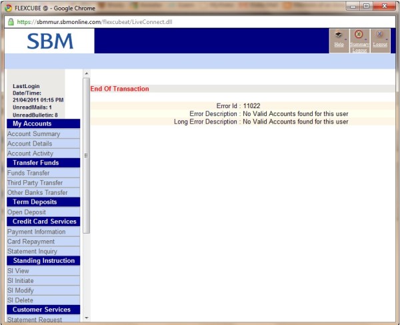Viewport: 400px width, 325px height.
Task: Open Account Summary from sidebar
Action: [33, 134]
